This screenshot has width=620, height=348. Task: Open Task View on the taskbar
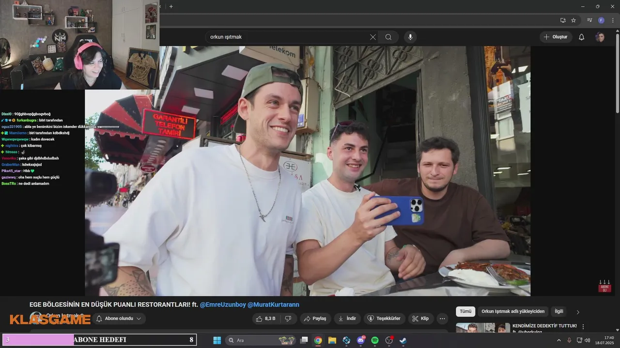tap(304, 340)
